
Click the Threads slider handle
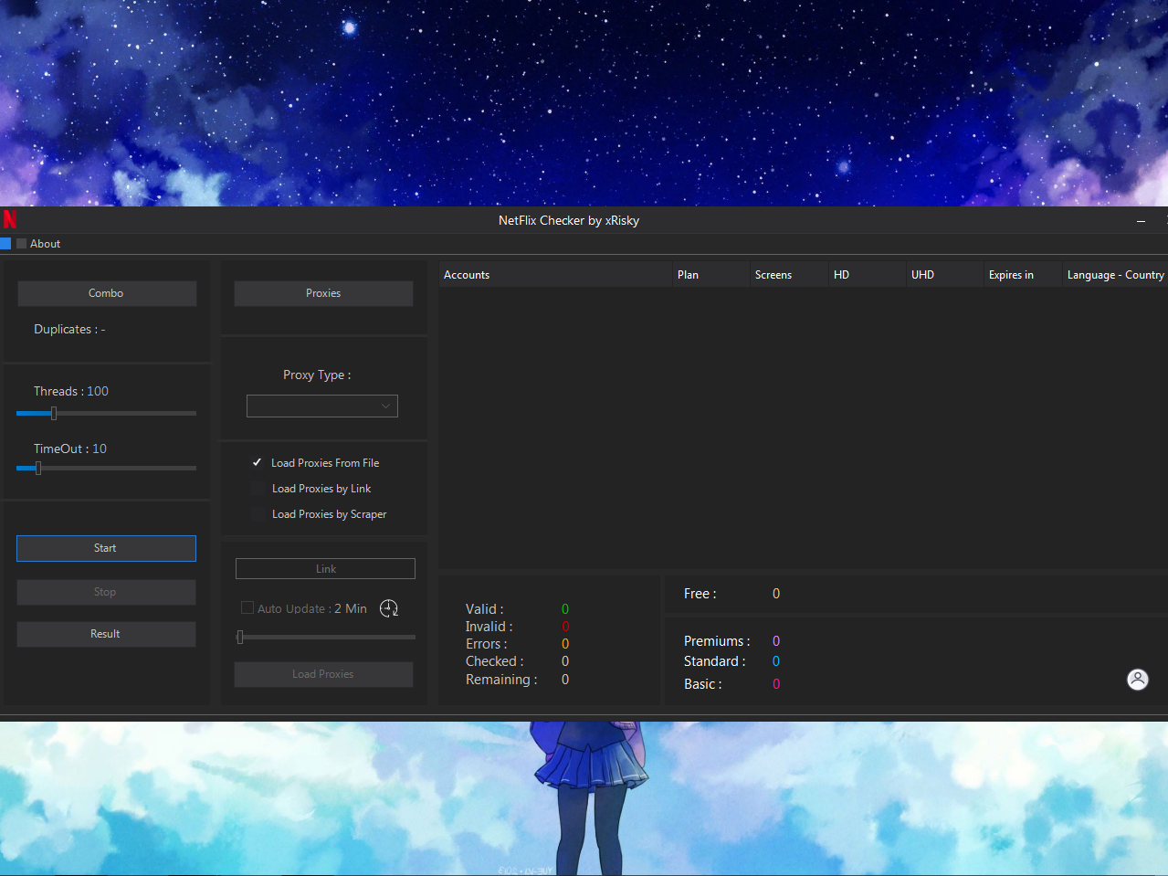click(54, 413)
